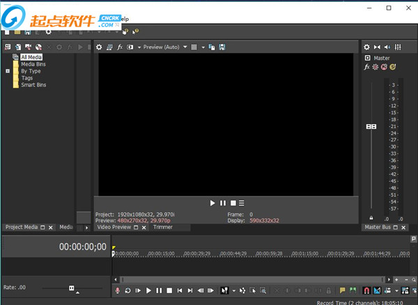The image size is (418, 305).
Task: Toggle loop playback in transport bar
Action: [x=128, y=290]
